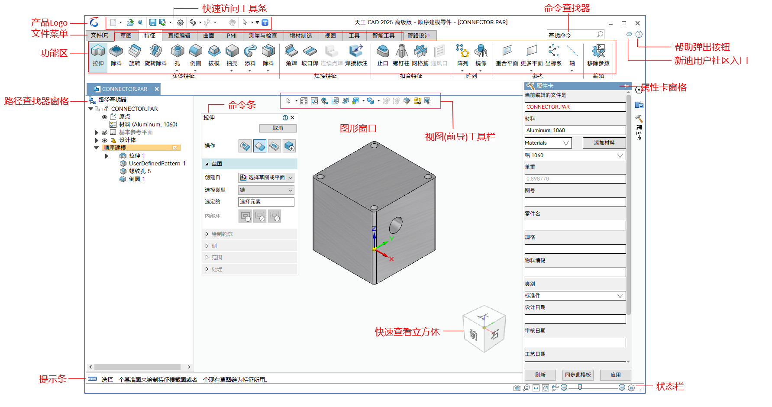Click the help question mark icon

[639, 34]
